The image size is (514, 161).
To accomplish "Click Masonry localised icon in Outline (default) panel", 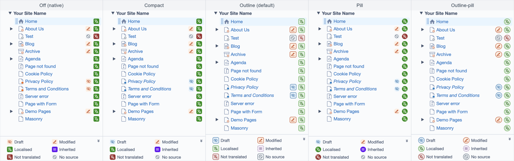I will point(301,128).
